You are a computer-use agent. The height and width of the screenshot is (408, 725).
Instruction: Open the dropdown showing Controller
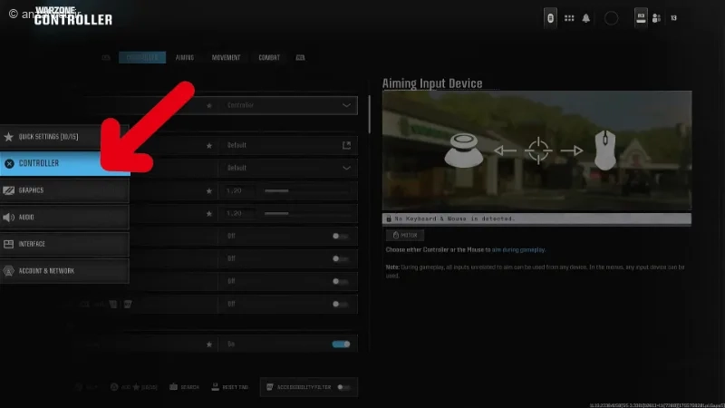pyautogui.click(x=288, y=105)
